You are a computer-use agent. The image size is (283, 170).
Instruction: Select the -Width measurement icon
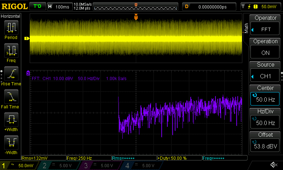11,143
